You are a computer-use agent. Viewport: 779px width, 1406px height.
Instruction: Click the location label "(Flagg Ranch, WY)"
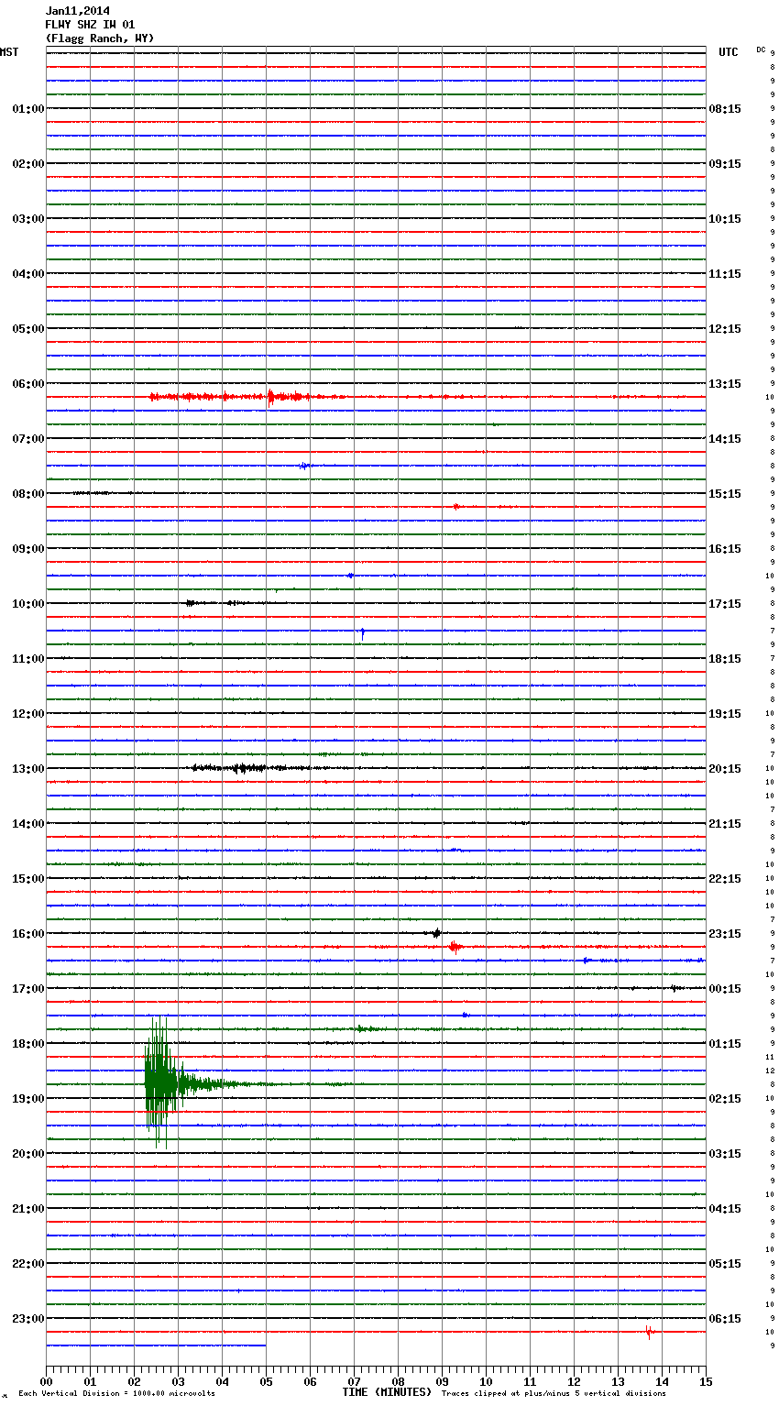pyautogui.click(x=100, y=38)
